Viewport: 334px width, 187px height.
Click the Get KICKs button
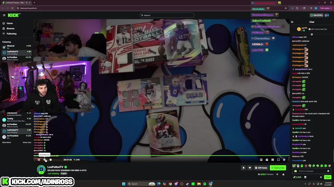pos(317,15)
